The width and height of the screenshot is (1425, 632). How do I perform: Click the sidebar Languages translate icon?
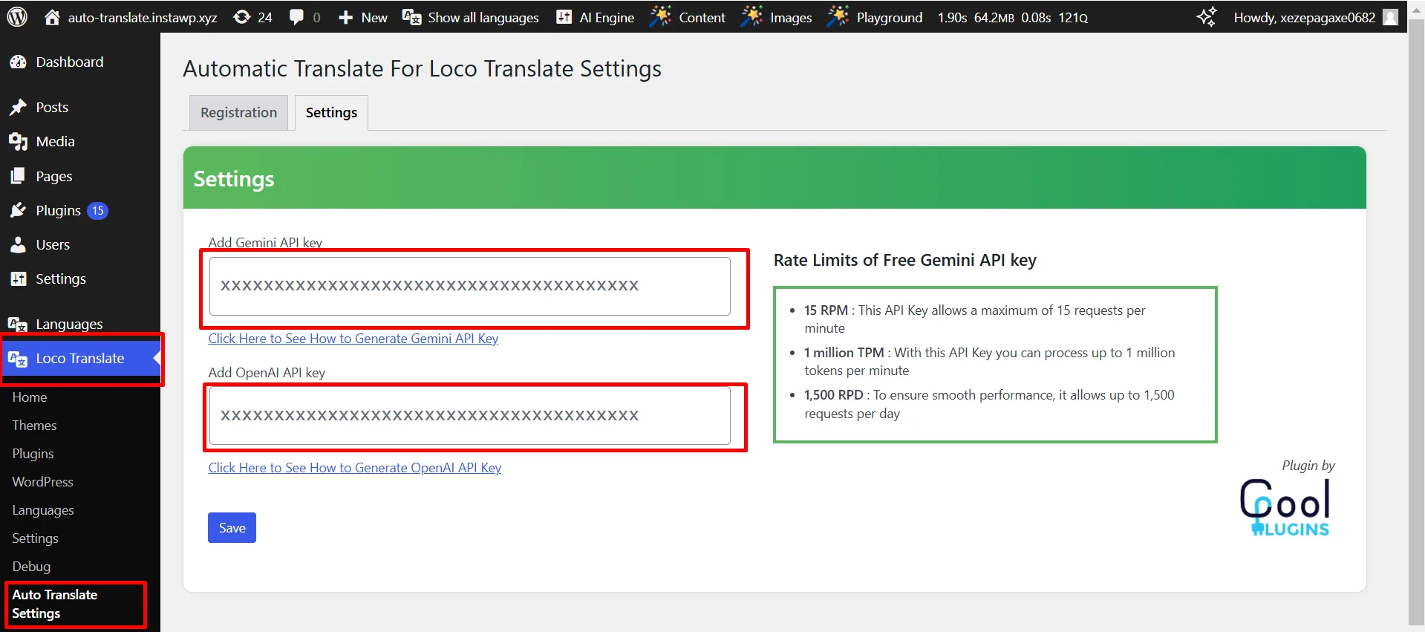click(18, 325)
